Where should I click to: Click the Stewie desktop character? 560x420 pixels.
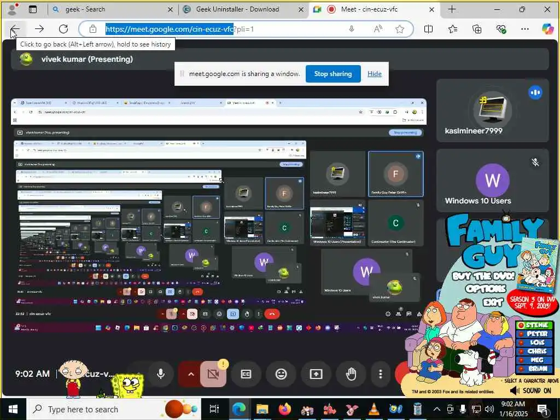(74, 378)
